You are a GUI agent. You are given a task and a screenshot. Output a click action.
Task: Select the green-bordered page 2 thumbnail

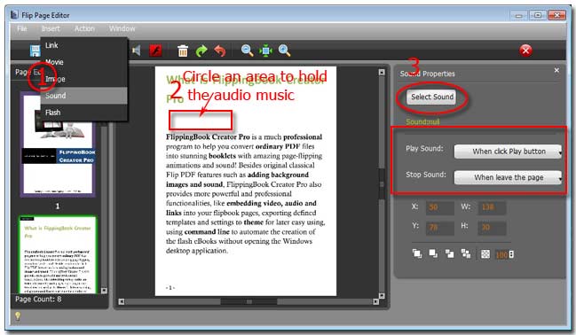(58, 254)
